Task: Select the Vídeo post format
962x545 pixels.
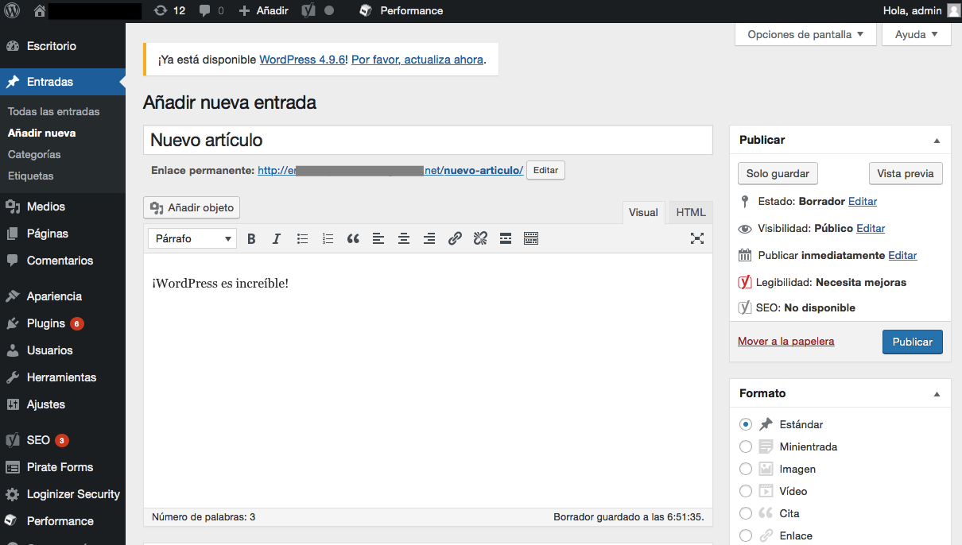Action: coord(746,491)
